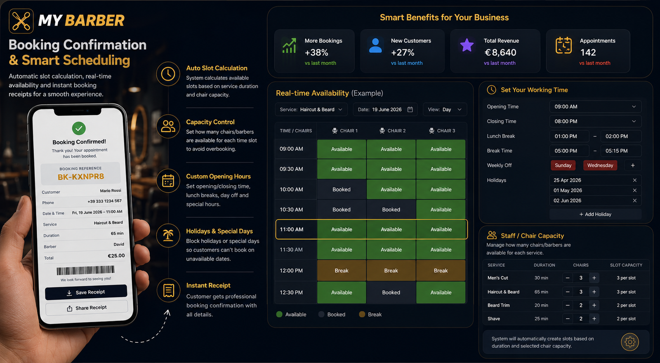Click the +38% More Bookings value

(316, 52)
